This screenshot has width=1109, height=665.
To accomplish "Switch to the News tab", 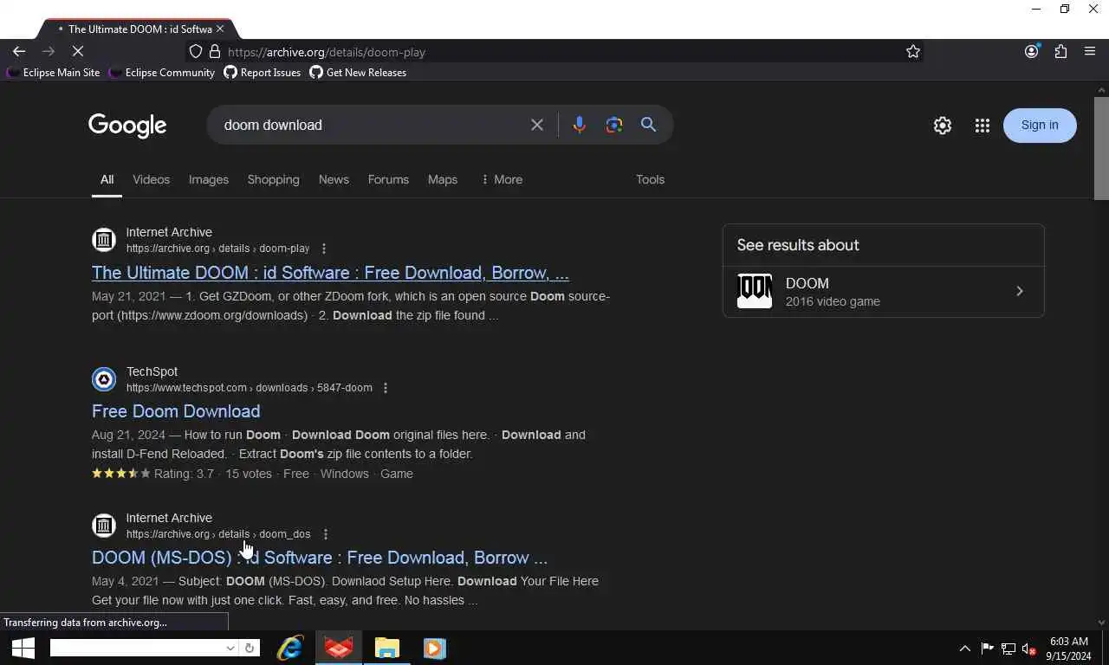I will pyautogui.click(x=334, y=179).
